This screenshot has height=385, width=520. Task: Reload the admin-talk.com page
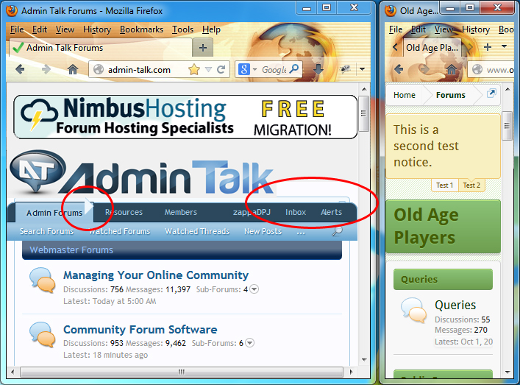click(x=221, y=69)
